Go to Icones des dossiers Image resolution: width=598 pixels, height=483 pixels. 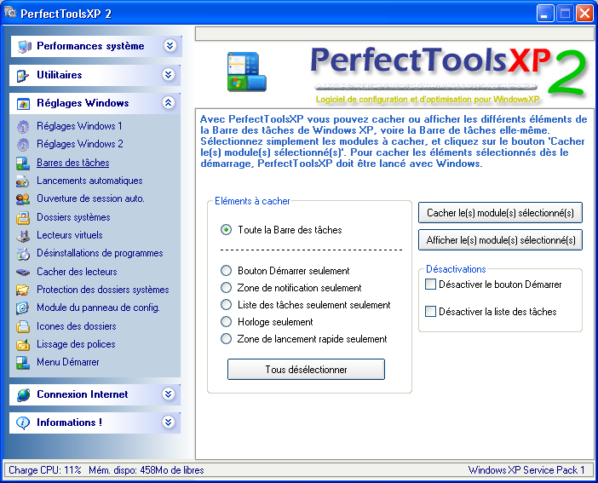pyautogui.click(x=77, y=326)
